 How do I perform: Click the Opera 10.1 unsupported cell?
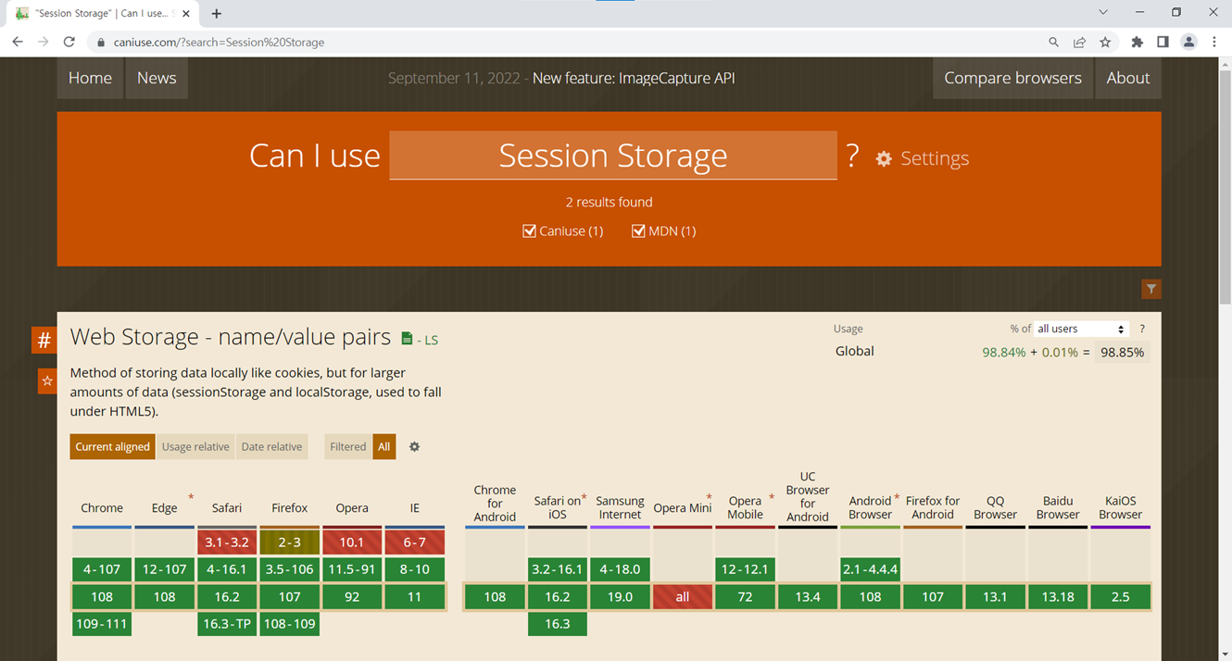coord(352,543)
